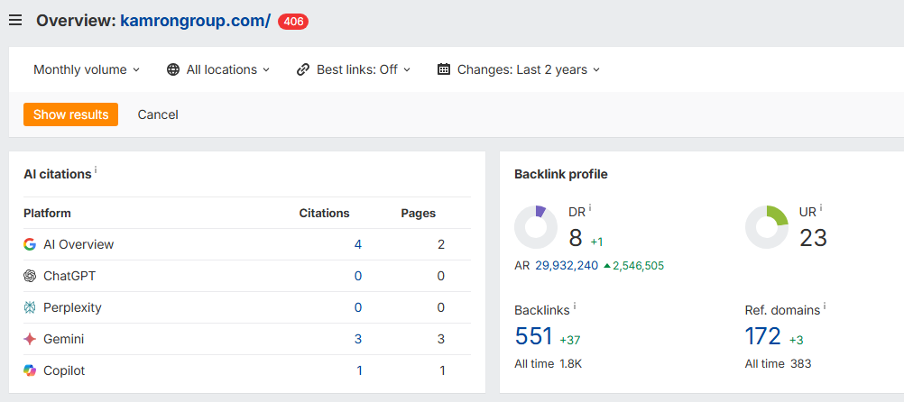Click the Gemini platform icon
The width and height of the screenshot is (904, 402).
(30, 339)
